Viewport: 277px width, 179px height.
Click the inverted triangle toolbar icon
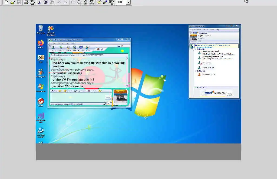(x=92, y=2)
